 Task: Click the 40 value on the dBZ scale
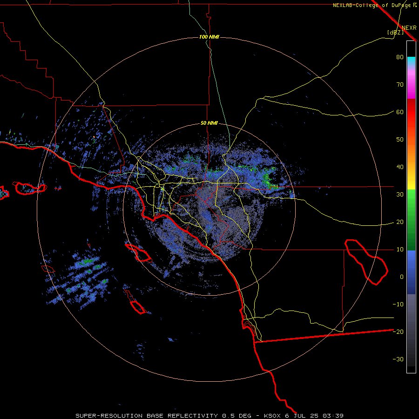(x=400, y=167)
